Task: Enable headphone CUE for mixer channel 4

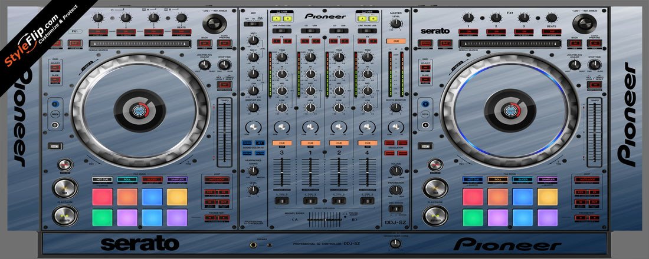Action: [x=367, y=143]
